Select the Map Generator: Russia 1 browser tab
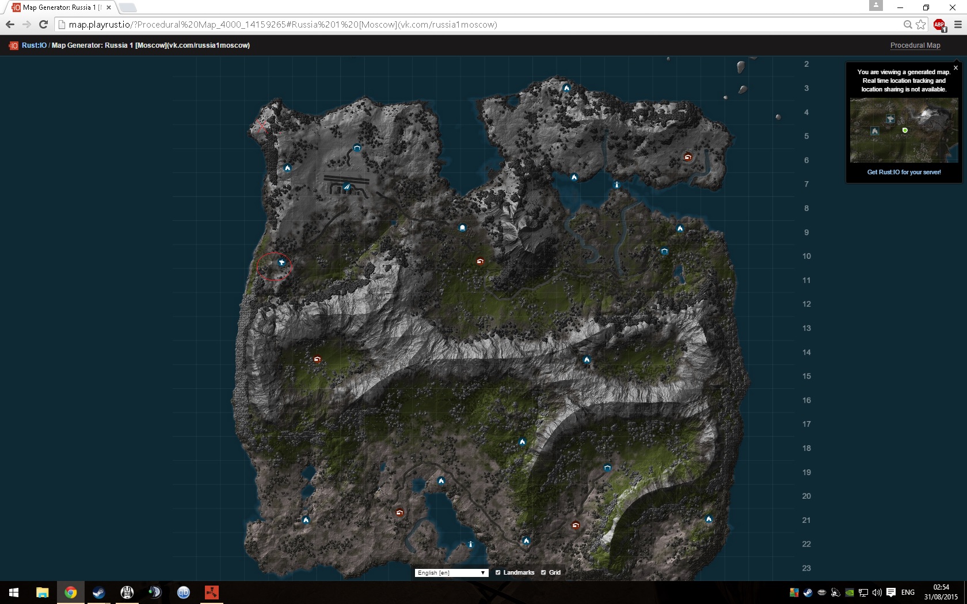 (61, 7)
